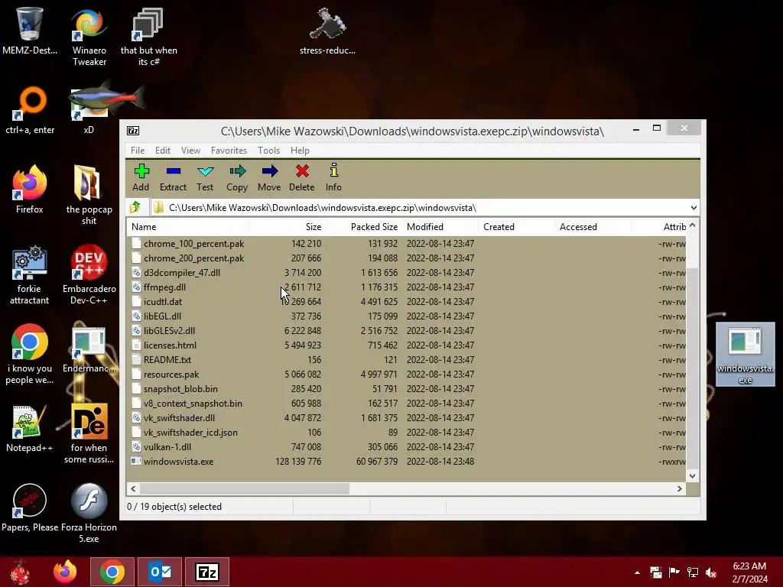The width and height of the screenshot is (783, 587).
Task: Click the Extract toolbar icon
Action: click(174, 177)
